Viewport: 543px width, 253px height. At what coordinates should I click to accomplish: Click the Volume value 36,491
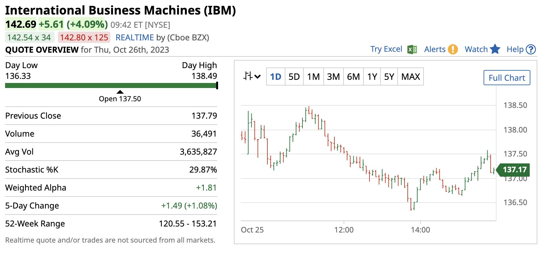(204, 134)
